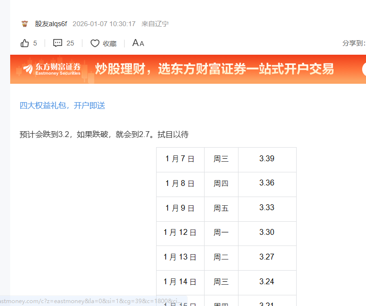Click 周三 cell in 1月7日 row
Viewport: 366px width, 306px height.
(x=221, y=160)
